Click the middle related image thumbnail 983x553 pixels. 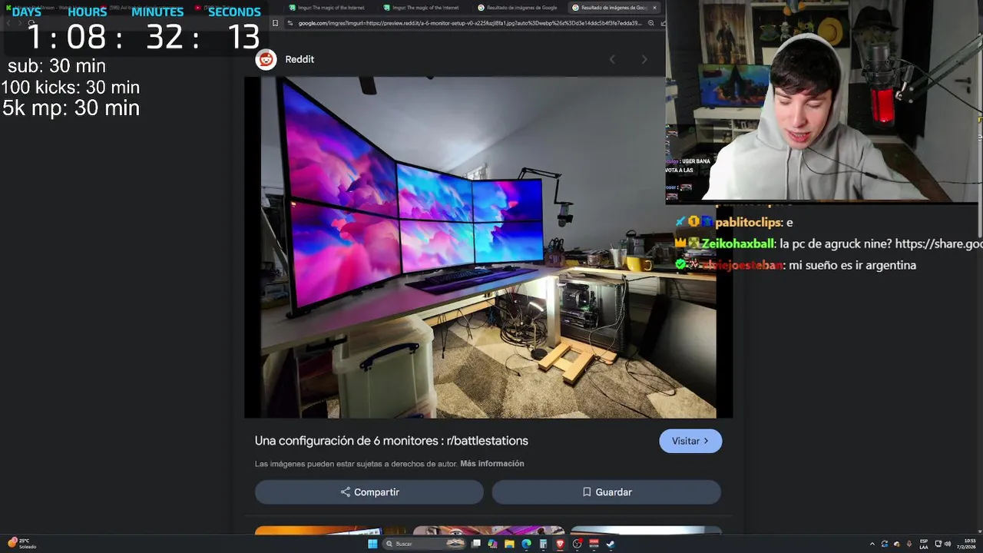pyautogui.click(x=488, y=531)
